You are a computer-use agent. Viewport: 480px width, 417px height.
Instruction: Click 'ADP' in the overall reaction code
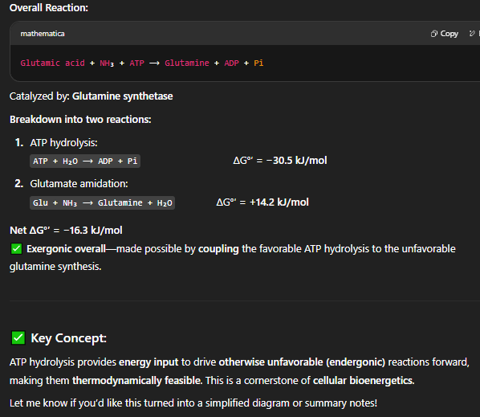(x=231, y=63)
